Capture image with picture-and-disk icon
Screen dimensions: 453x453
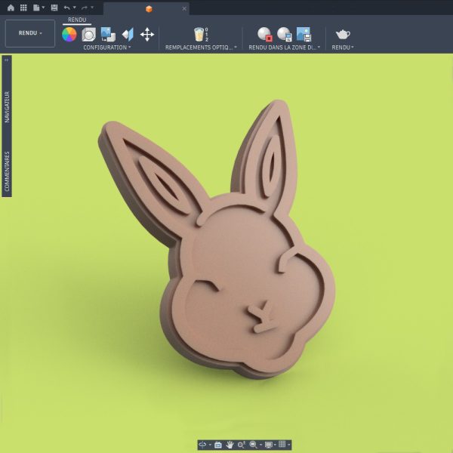coord(304,35)
